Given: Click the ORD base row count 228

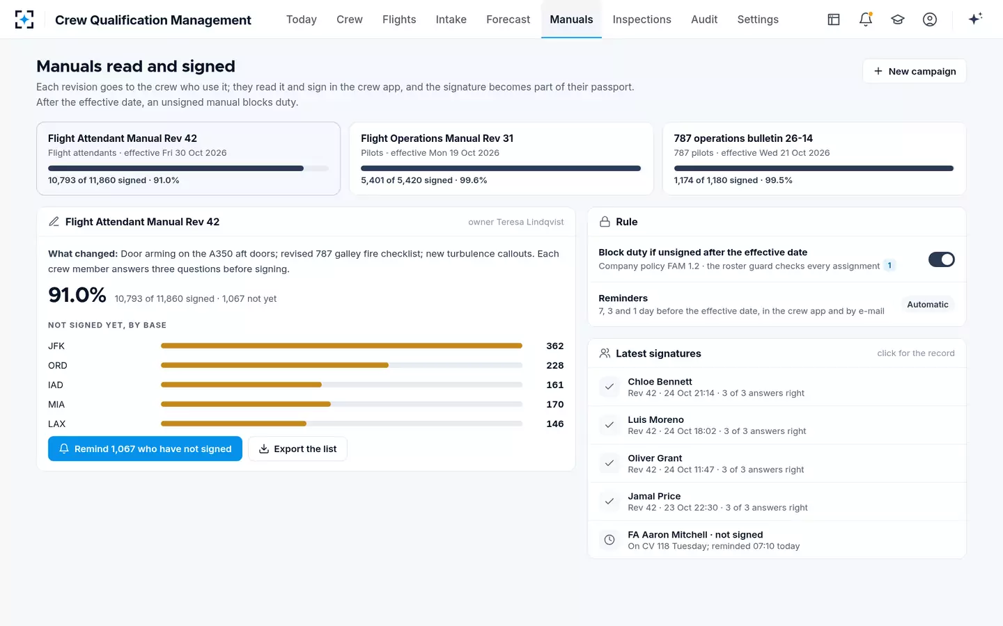Looking at the screenshot, I should (555, 365).
